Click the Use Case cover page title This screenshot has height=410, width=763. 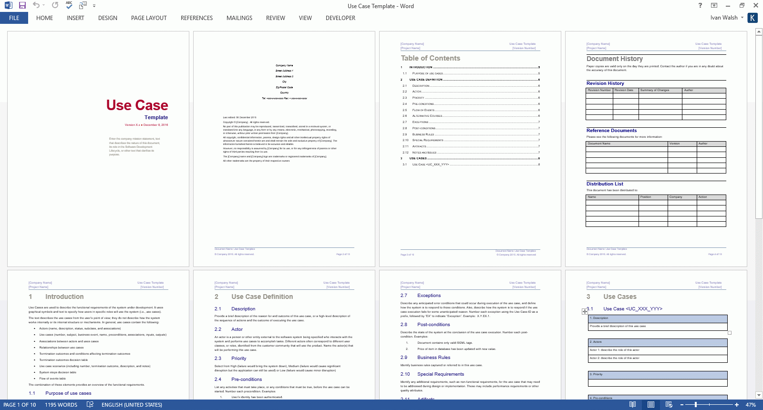[x=137, y=105]
